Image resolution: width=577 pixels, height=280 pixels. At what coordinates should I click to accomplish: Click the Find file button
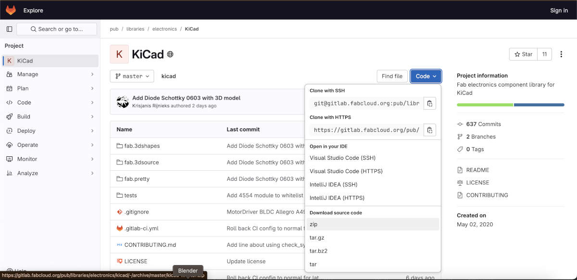pyautogui.click(x=392, y=76)
